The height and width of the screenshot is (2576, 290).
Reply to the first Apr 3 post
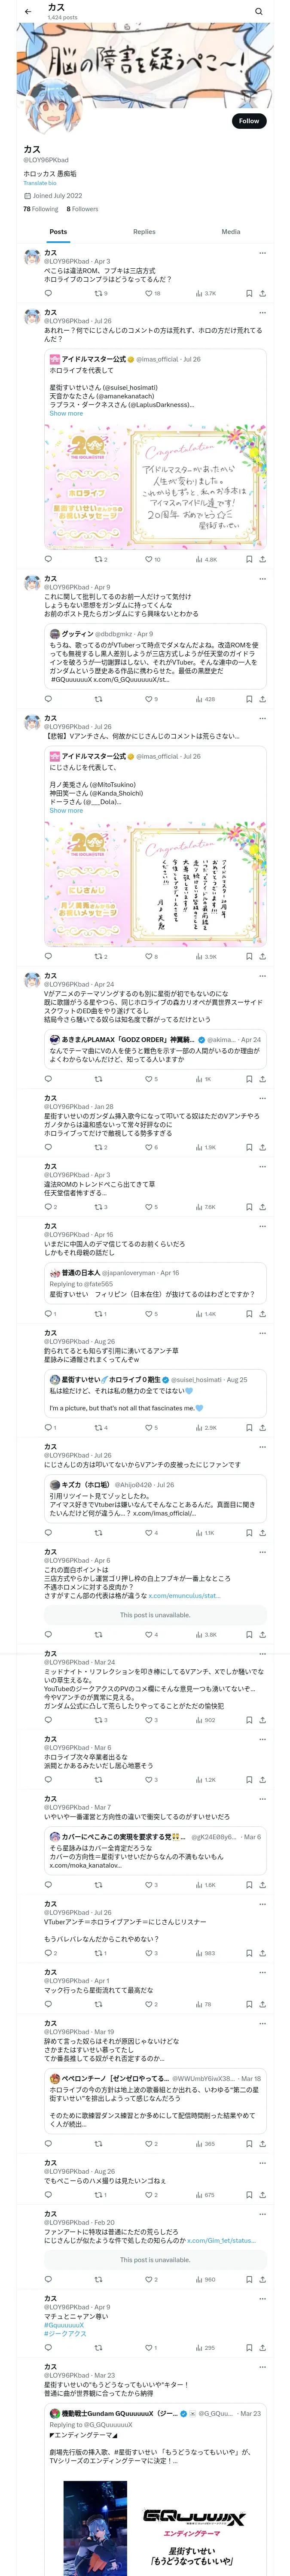(48, 294)
